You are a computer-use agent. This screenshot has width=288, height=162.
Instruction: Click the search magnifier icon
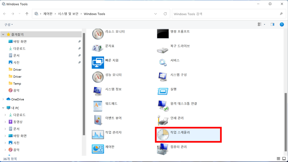pos(281,14)
